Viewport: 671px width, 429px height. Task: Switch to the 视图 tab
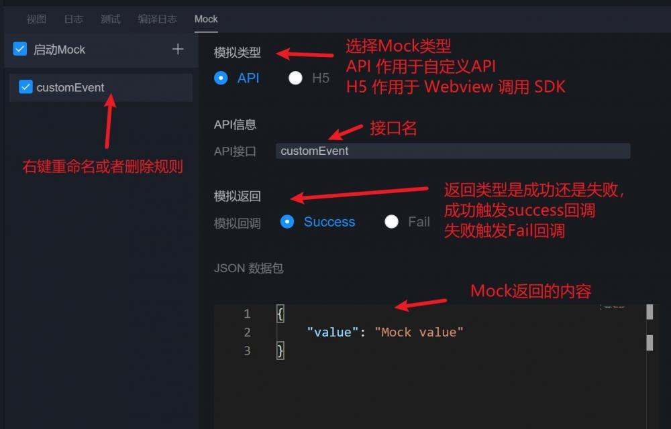[36, 19]
